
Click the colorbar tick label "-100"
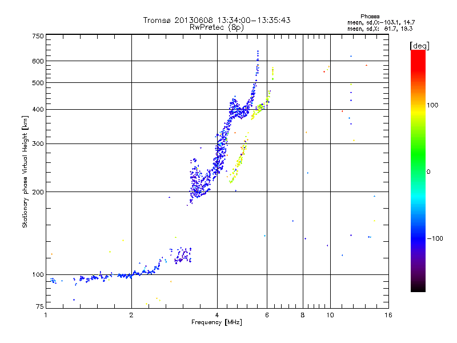(x=435, y=238)
